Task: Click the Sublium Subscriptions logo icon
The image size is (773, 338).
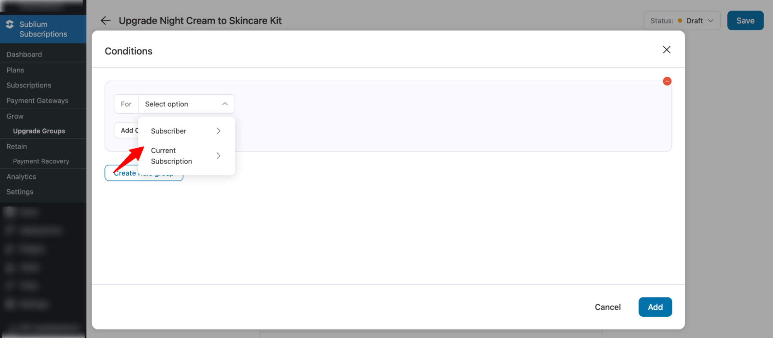Action: tap(10, 24)
